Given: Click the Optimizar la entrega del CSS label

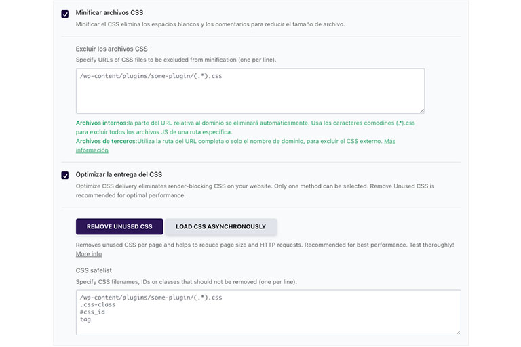Looking at the screenshot, I should [x=119, y=174].
